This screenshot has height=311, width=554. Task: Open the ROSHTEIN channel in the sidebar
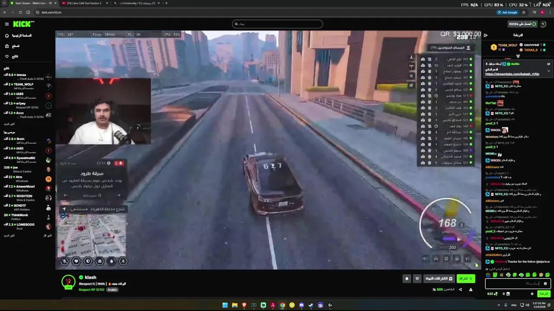(28, 198)
